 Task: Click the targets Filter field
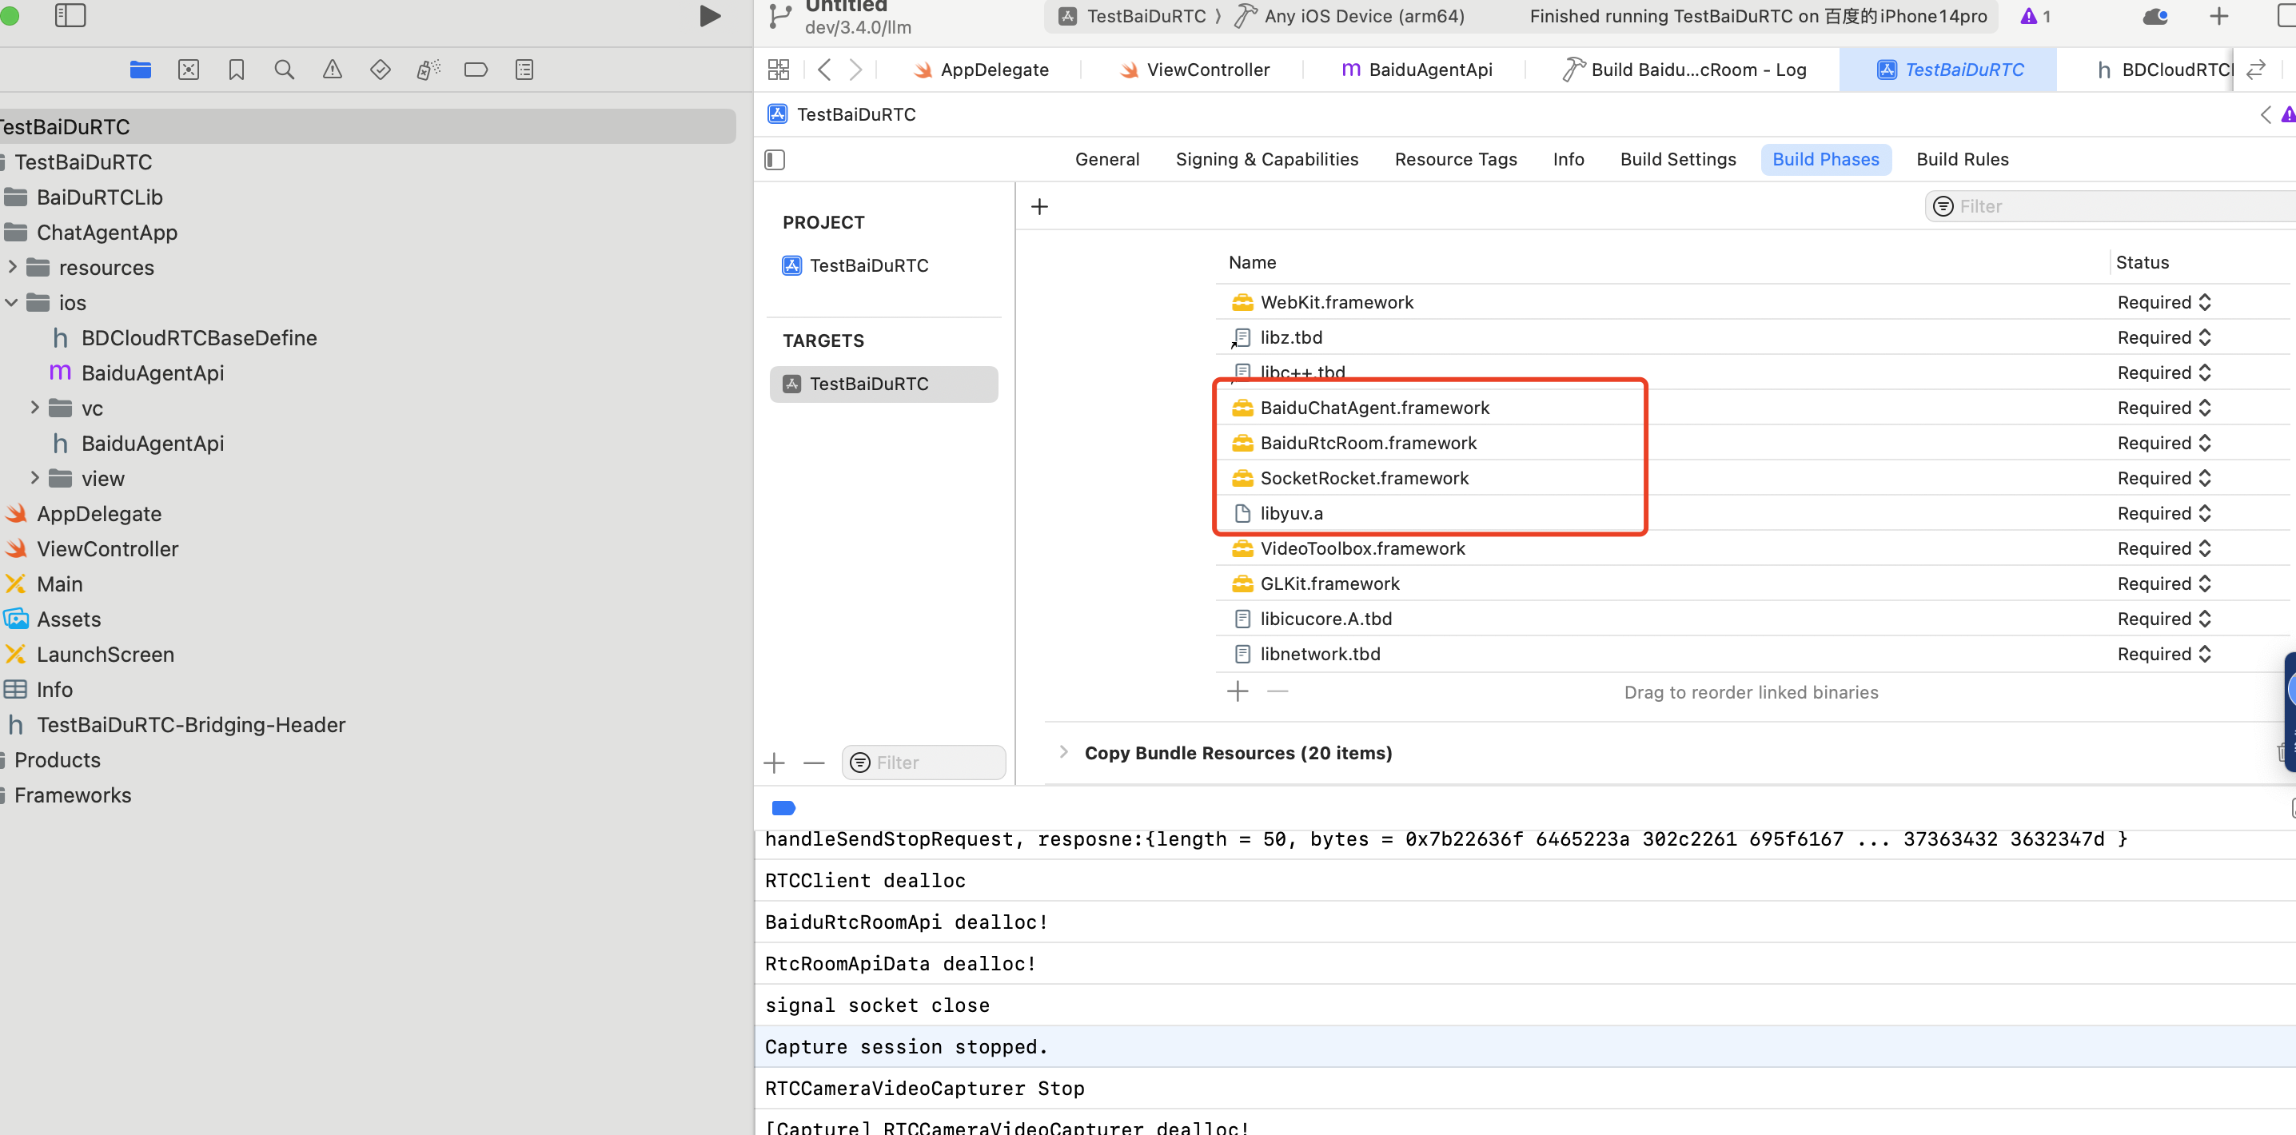[x=923, y=763]
